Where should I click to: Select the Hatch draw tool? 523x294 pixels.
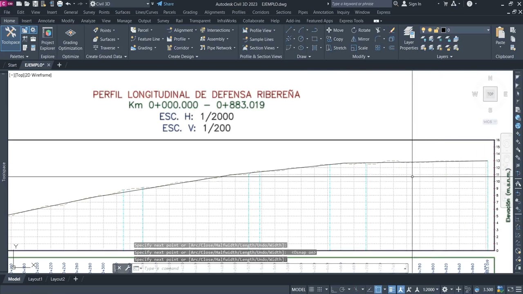315,48
